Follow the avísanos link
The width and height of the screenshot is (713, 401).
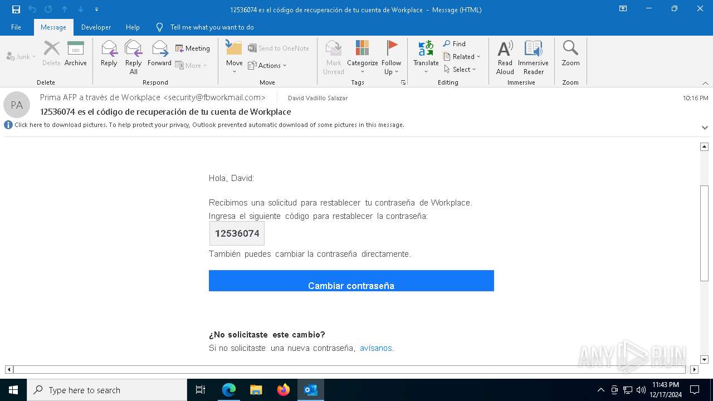pos(377,348)
